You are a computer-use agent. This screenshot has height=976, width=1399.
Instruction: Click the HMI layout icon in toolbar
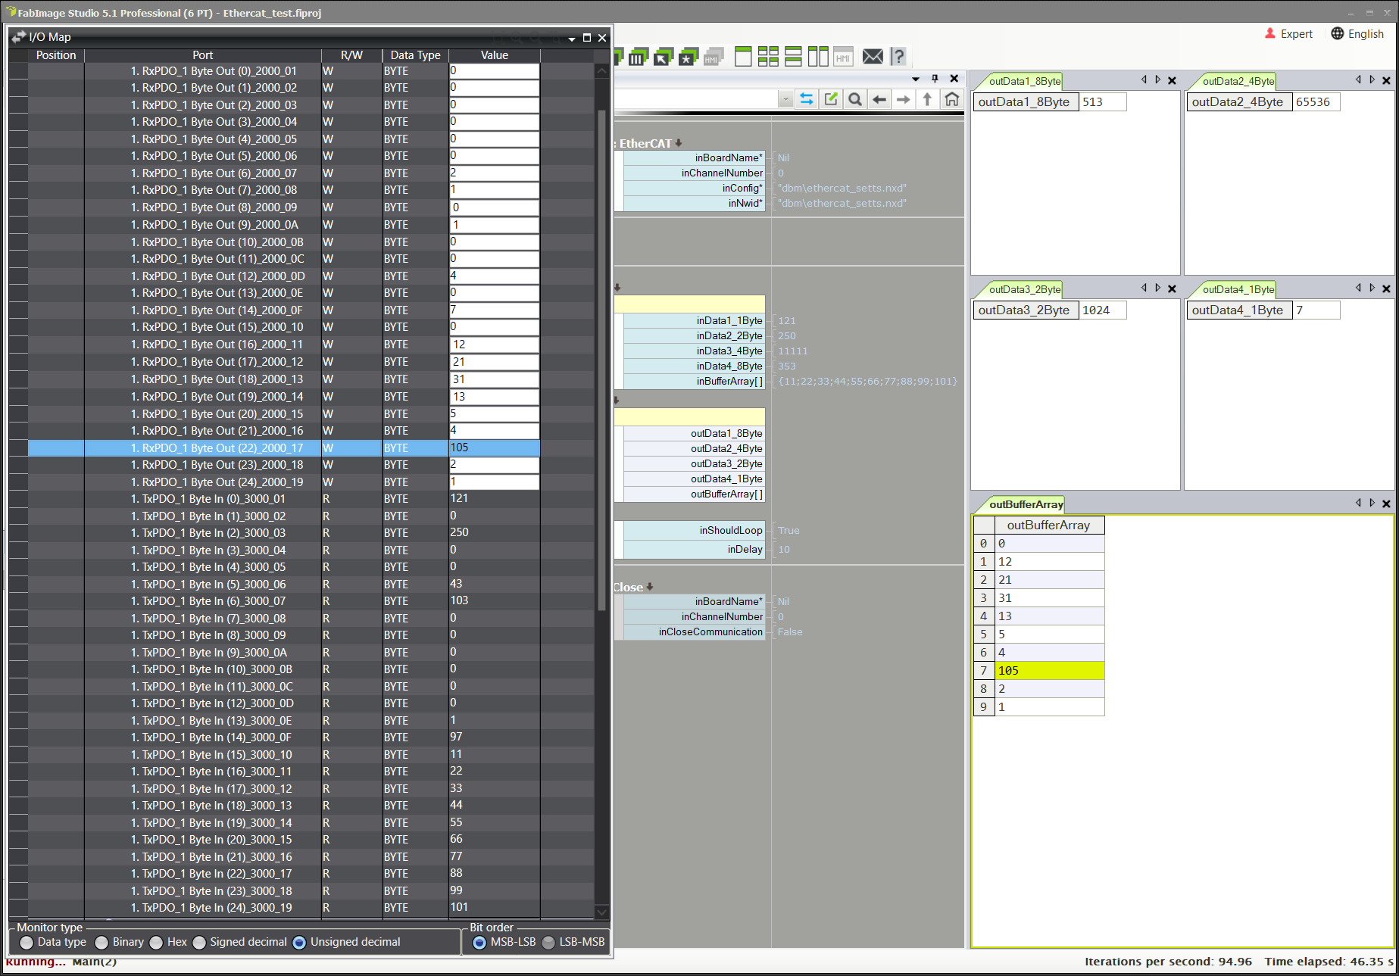[843, 57]
